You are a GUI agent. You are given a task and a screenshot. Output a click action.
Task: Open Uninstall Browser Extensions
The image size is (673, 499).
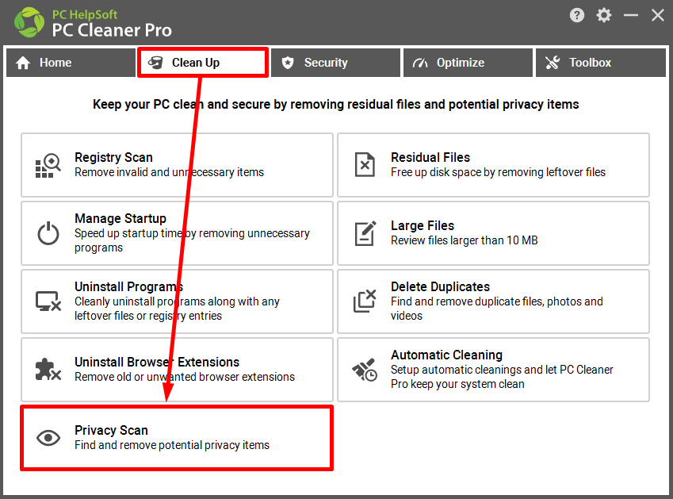pyautogui.click(x=177, y=370)
